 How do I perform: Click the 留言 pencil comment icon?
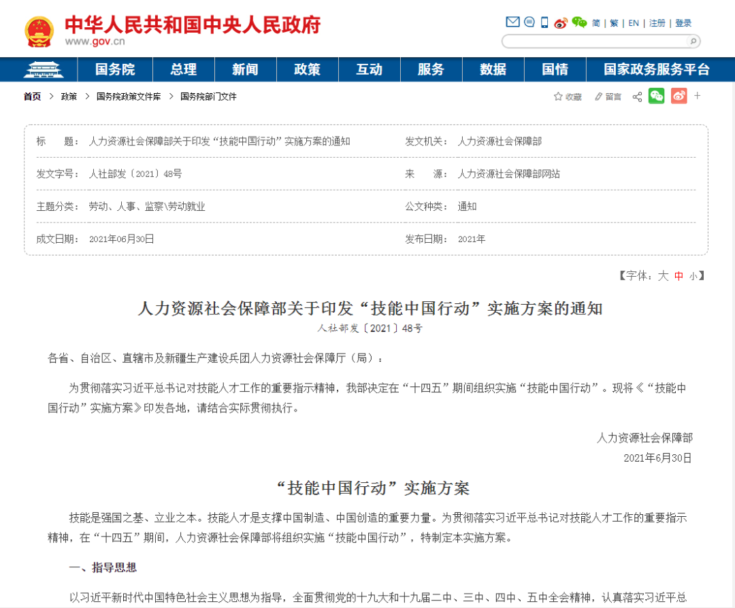pos(598,96)
